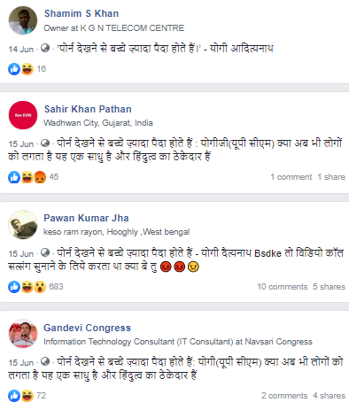Click the angry reaction icon on Sahir Khan Pathan's post

[x=40, y=177]
